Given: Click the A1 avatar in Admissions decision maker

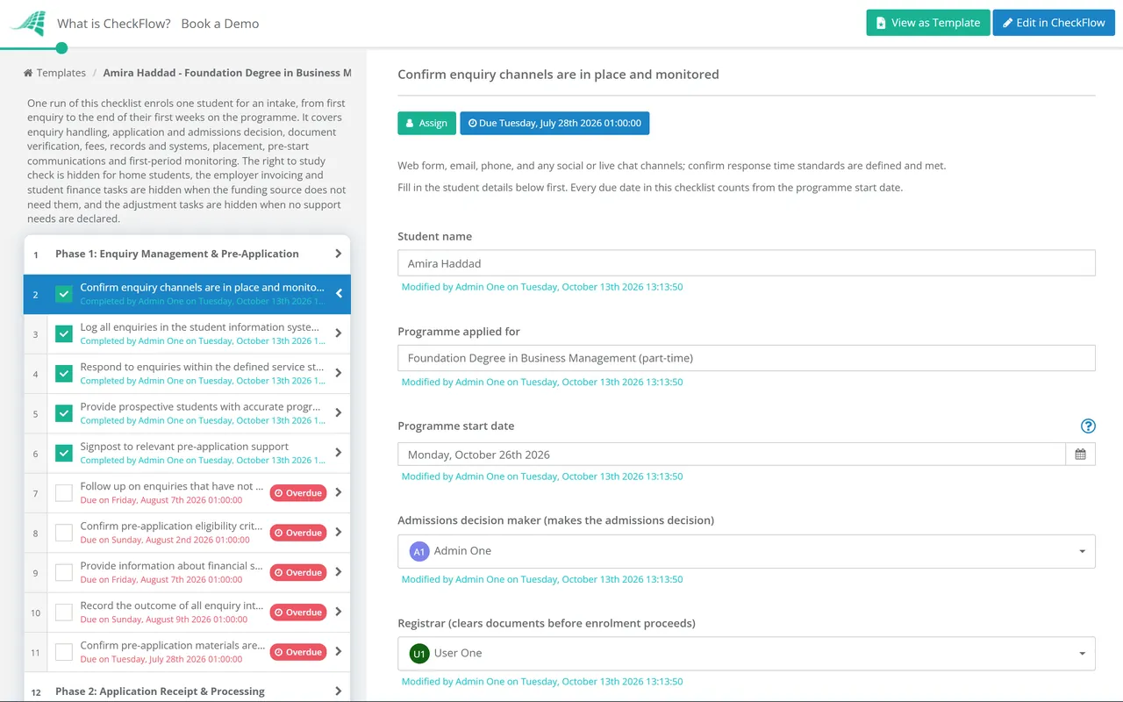Looking at the screenshot, I should tap(419, 551).
